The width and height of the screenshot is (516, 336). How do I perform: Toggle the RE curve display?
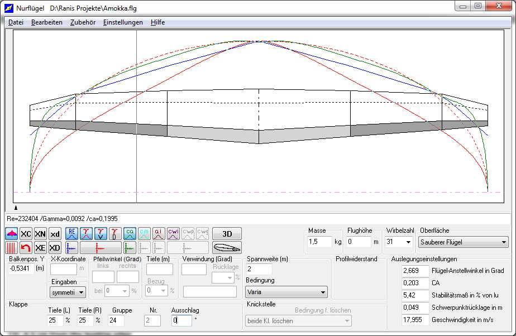tap(71, 234)
